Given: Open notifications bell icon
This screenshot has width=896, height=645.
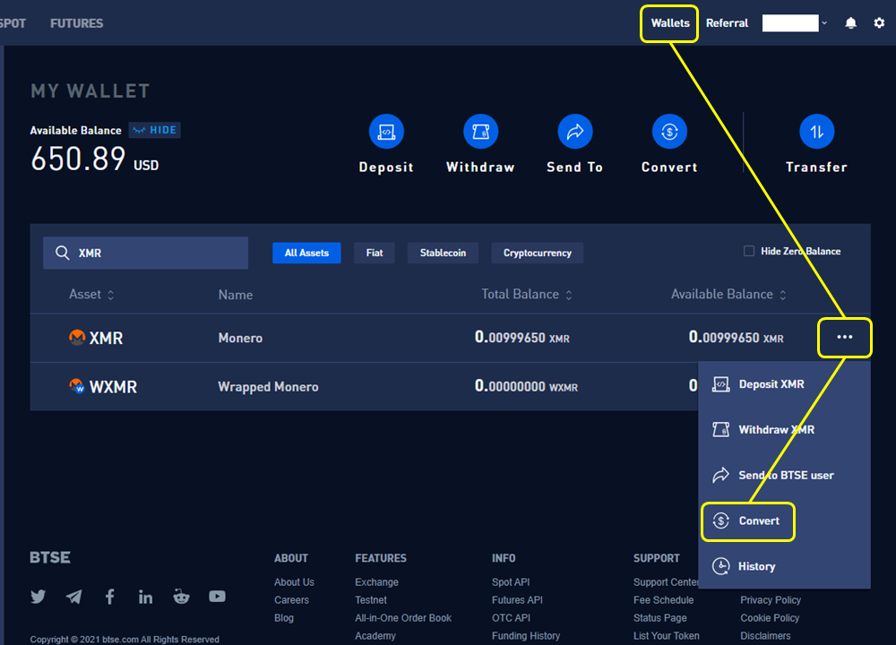Looking at the screenshot, I should [851, 23].
